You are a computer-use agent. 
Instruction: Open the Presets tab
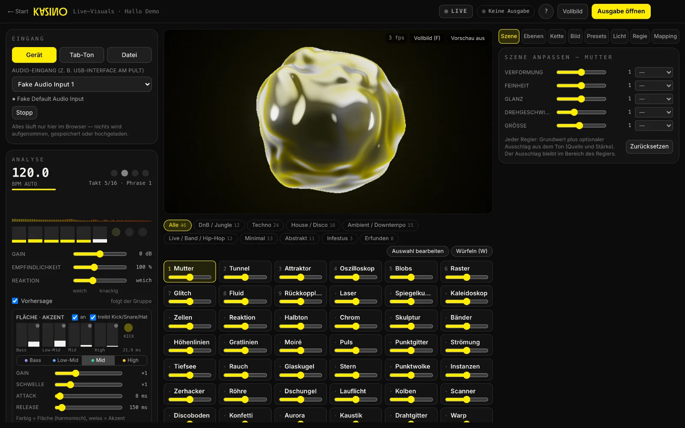point(596,36)
